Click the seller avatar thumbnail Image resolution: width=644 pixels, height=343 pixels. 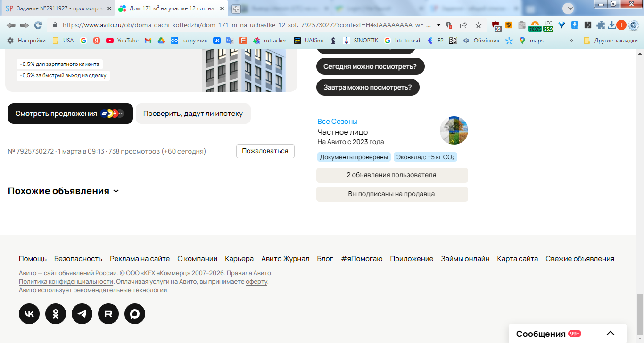click(454, 131)
